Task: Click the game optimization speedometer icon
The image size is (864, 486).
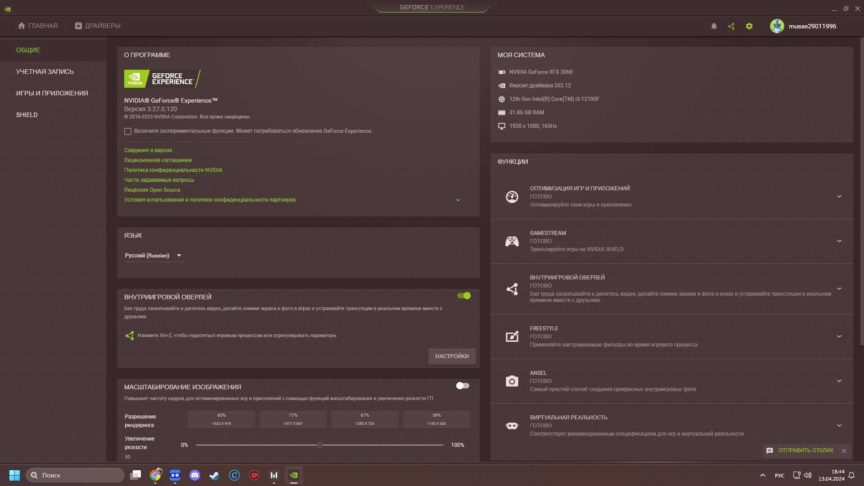Action: [x=512, y=197]
